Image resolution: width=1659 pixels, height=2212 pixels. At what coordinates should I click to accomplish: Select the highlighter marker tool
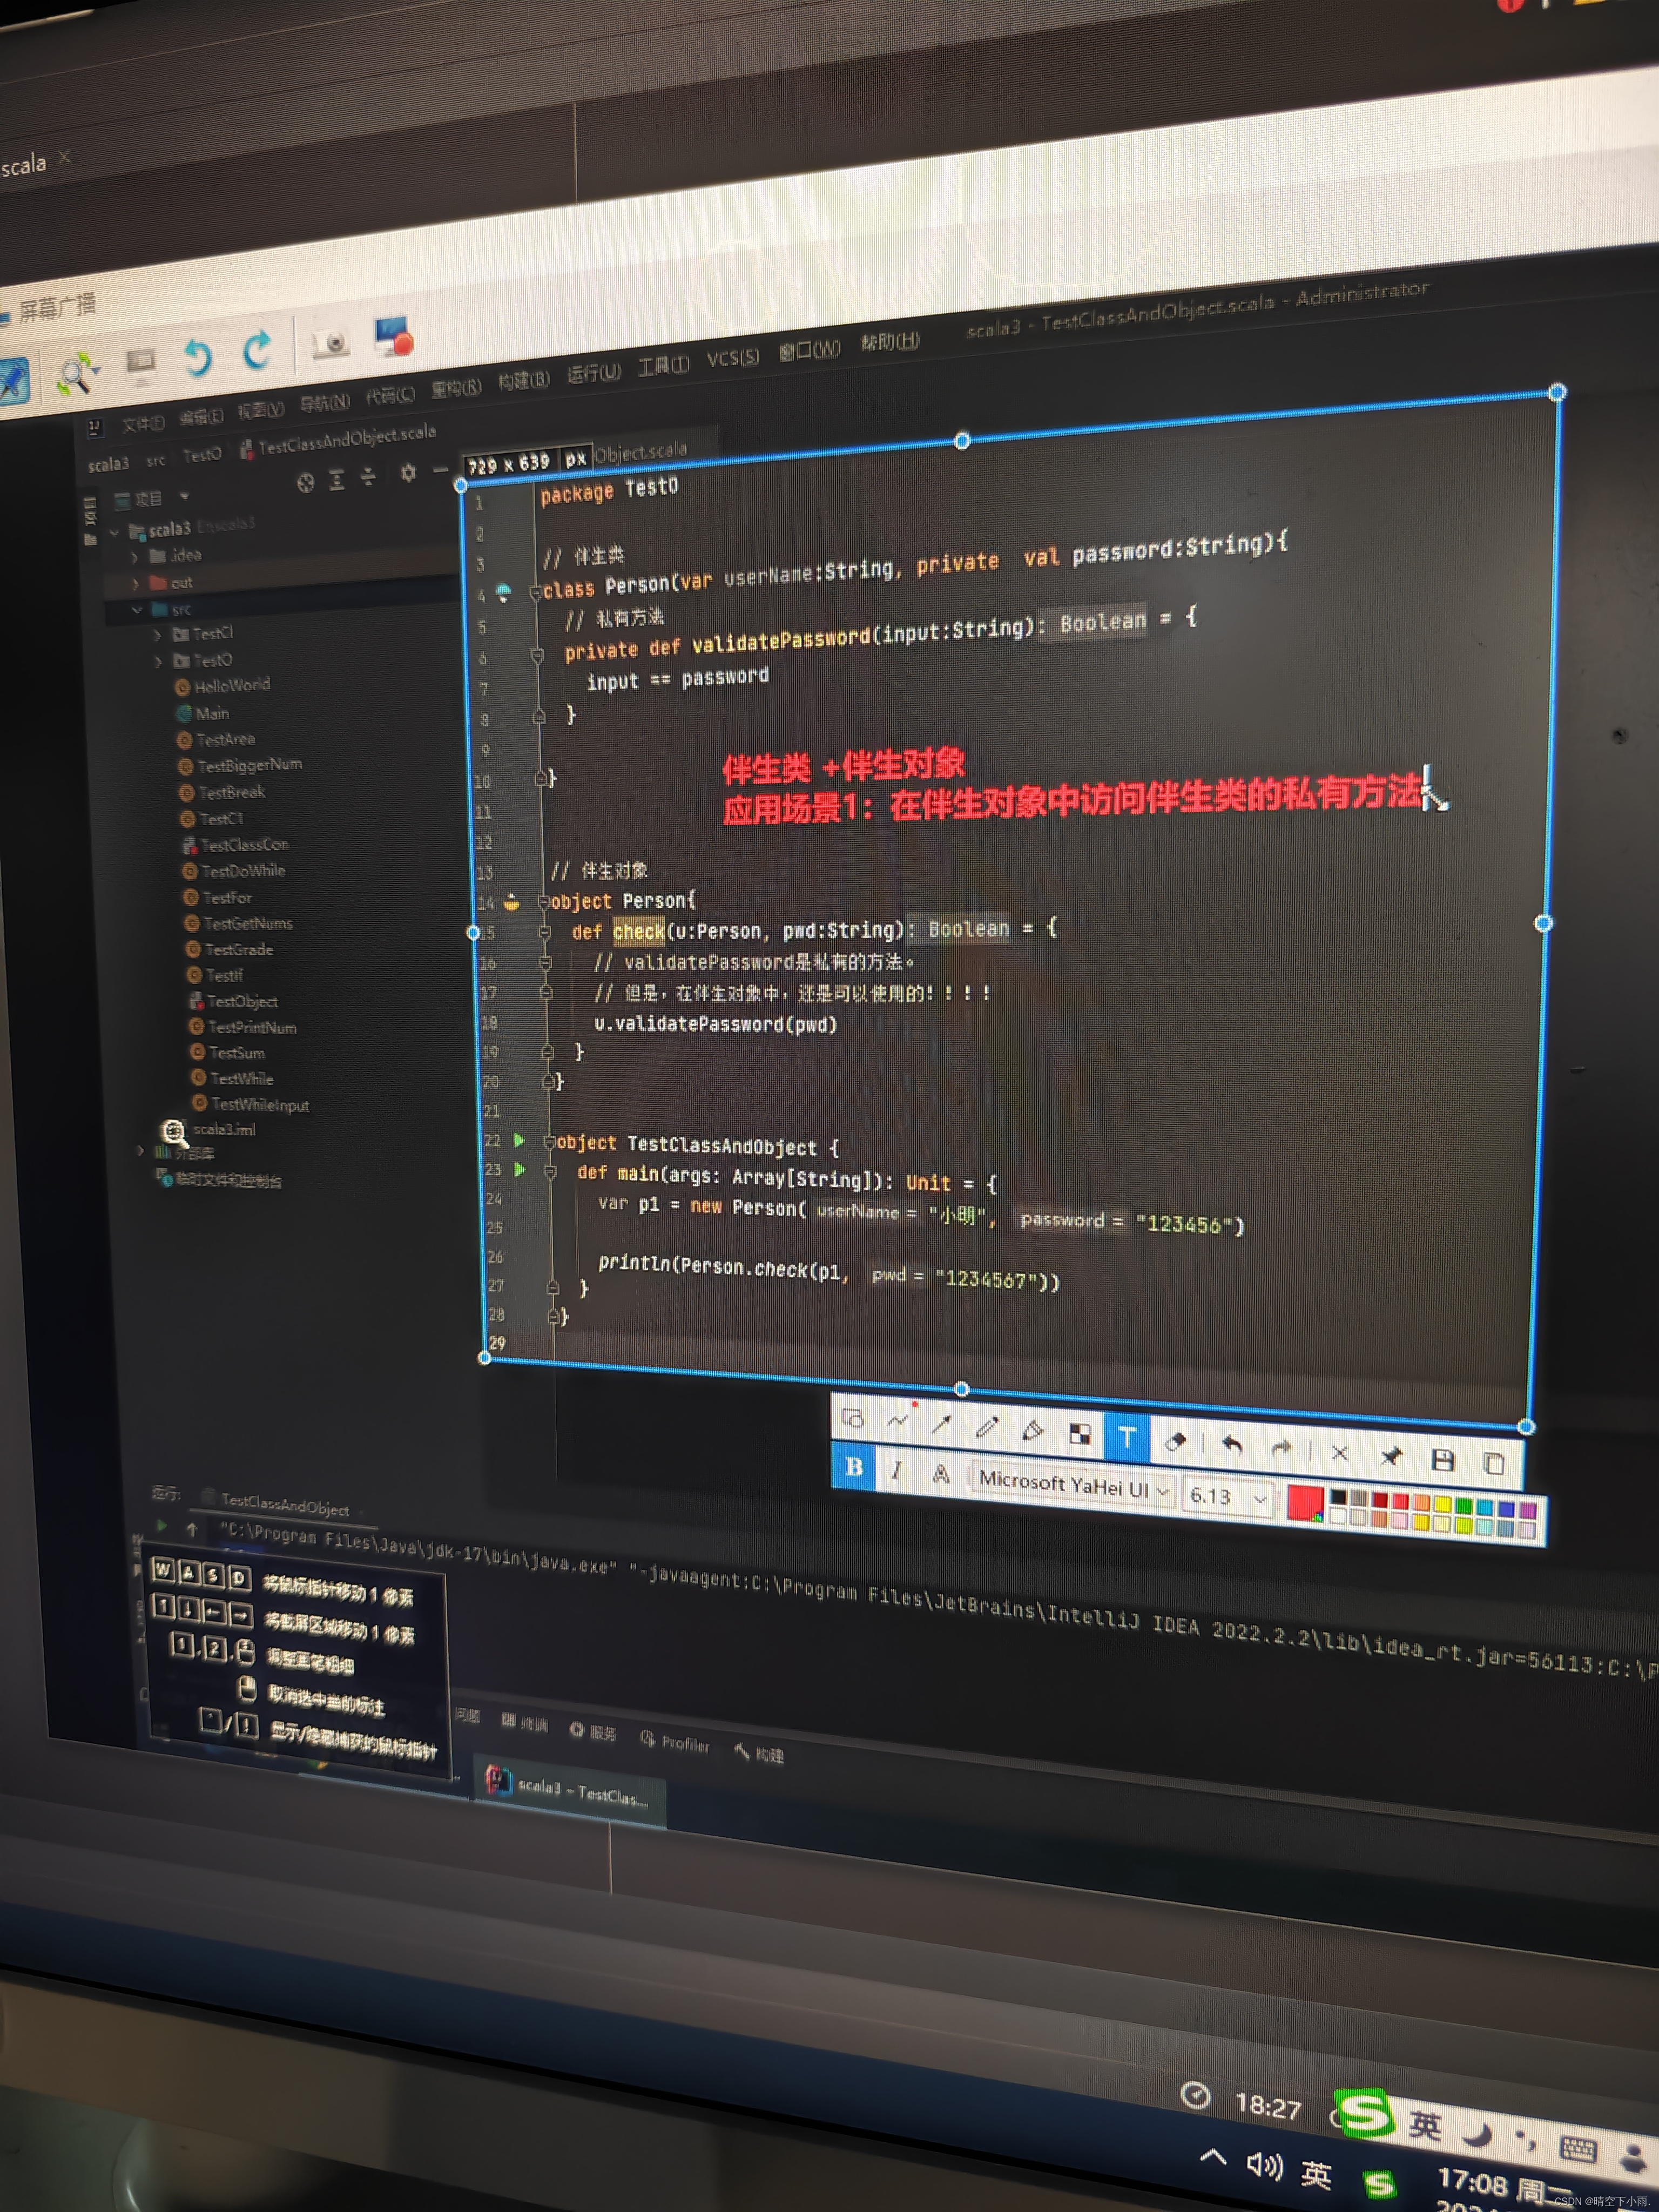tap(1032, 1431)
